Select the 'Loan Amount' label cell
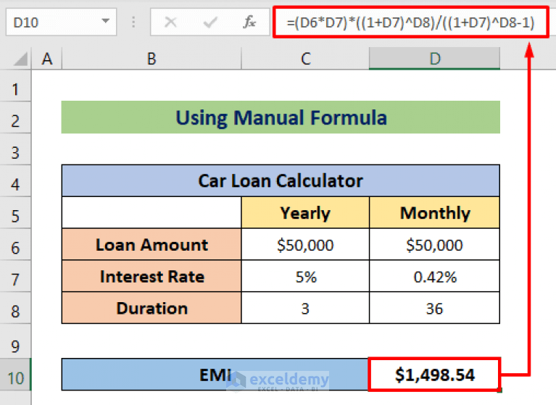Screen dimensions: 556x405 coord(152,244)
